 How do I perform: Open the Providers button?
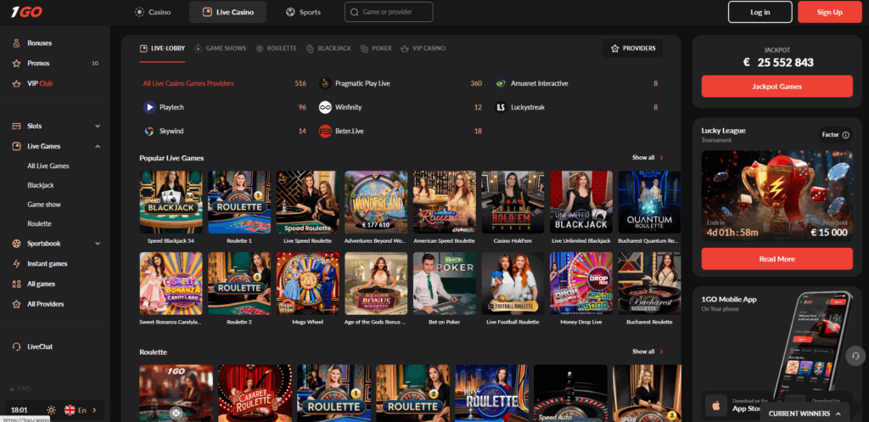[633, 48]
